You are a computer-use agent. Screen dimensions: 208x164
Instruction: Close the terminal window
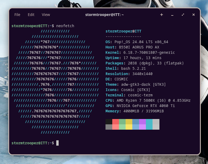pyautogui.click(x=194, y=15)
